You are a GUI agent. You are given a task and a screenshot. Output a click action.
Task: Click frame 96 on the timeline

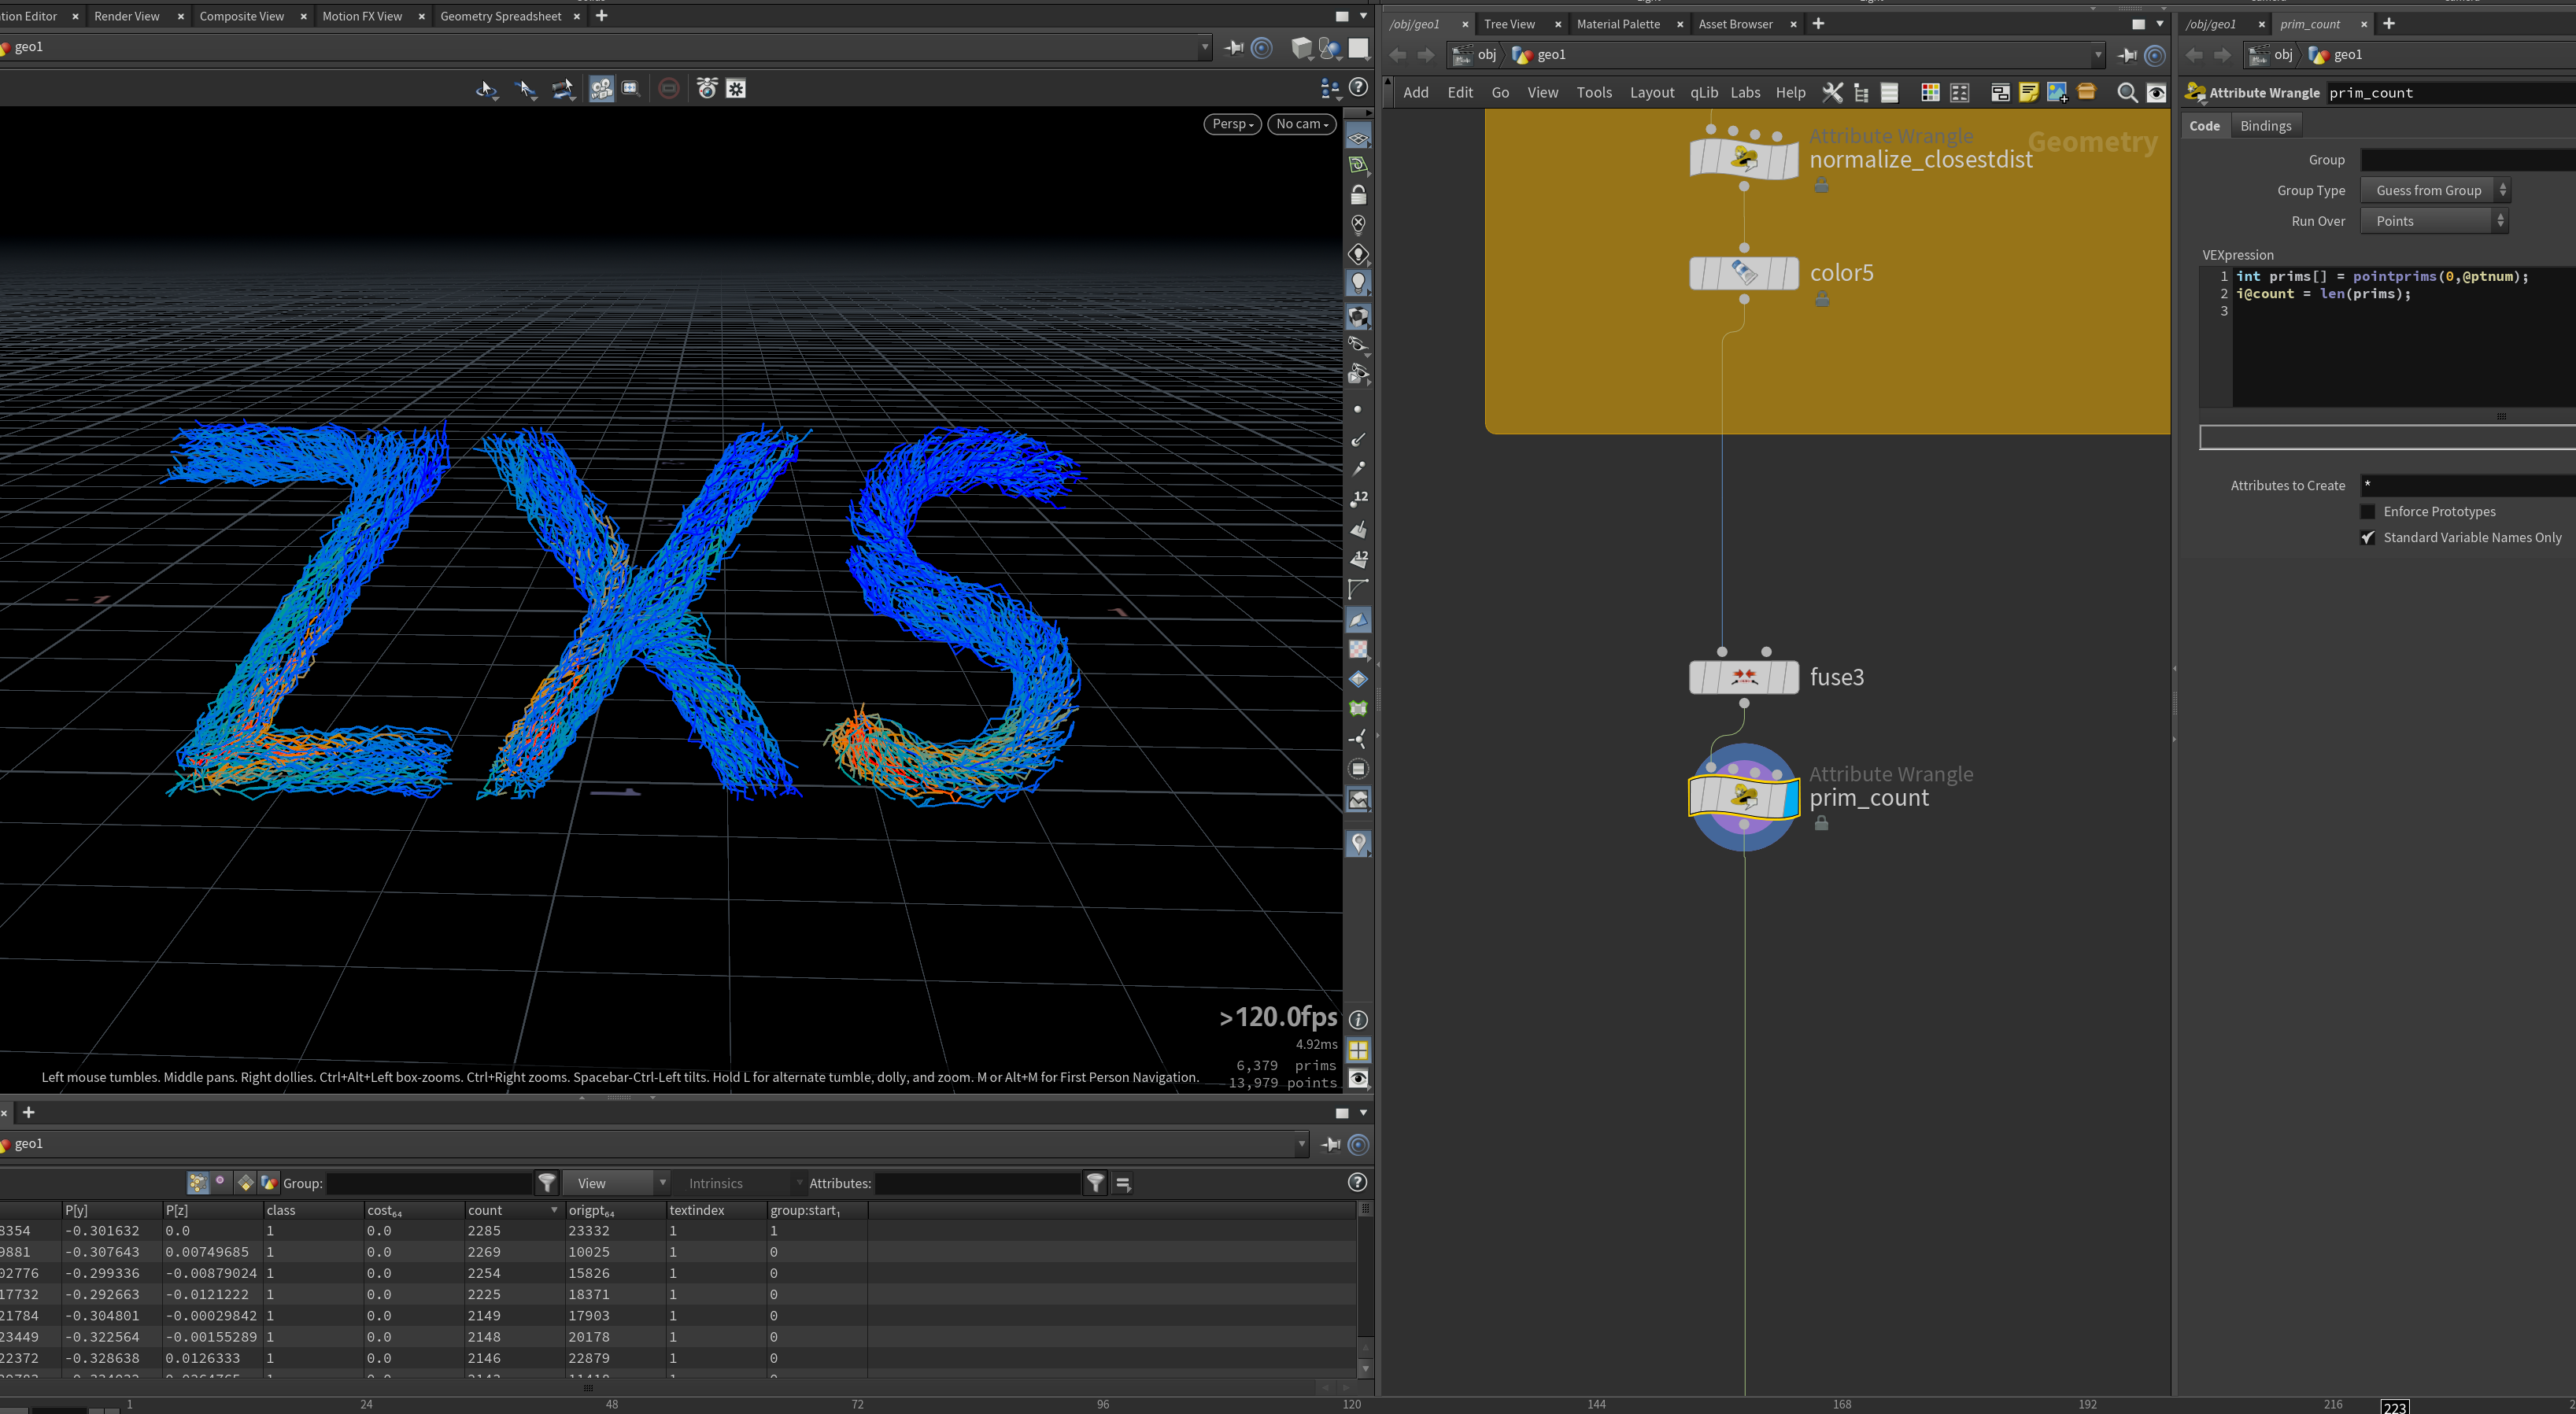pyautogui.click(x=1103, y=1404)
